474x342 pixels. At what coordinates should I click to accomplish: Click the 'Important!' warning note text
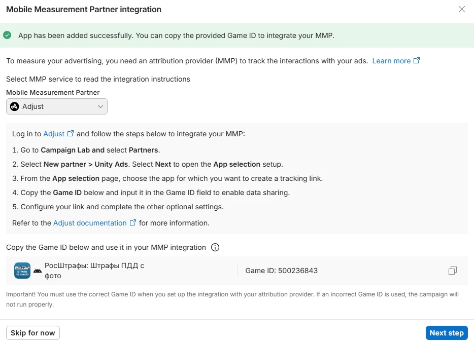point(232,299)
